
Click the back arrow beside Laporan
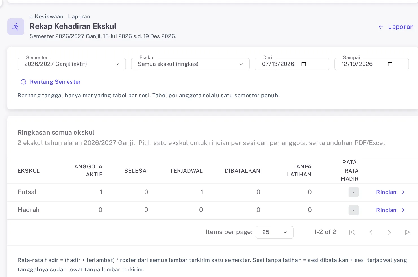tap(381, 27)
